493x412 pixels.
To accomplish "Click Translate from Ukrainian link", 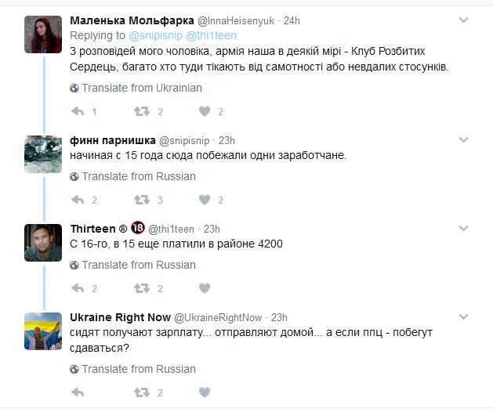I will click(x=141, y=88).
